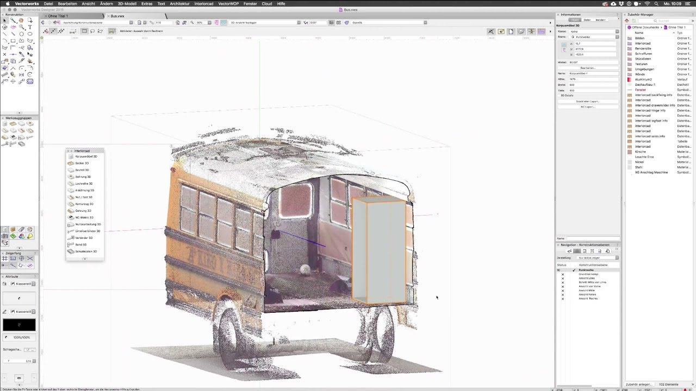Open the Architektur menu
696x391 pixels.
click(x=179, y=3)
